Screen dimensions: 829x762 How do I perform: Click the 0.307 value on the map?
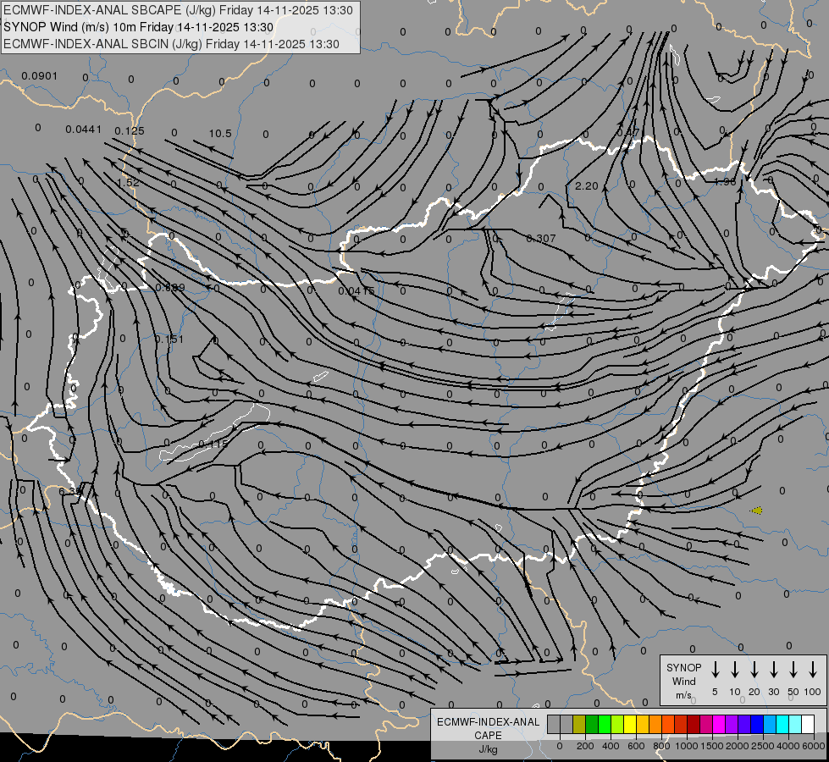click(x=541, y=239)
